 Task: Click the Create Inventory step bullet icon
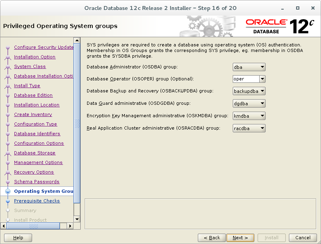tap(8, 115)
